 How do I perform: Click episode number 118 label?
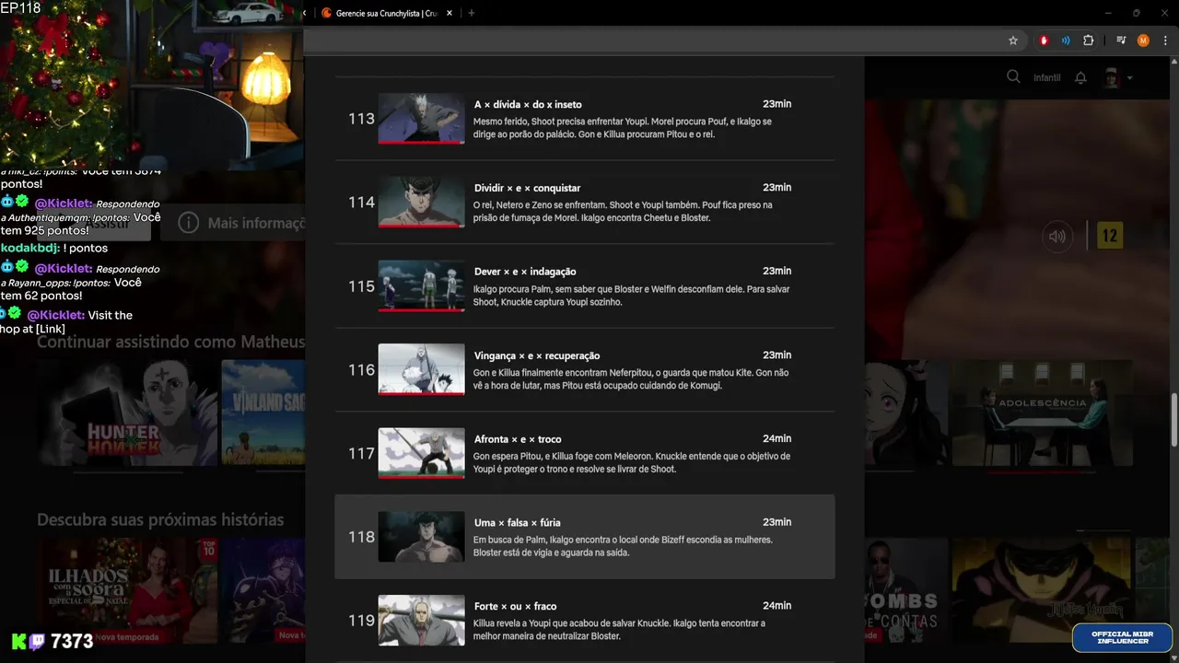(x=361, y=537)
